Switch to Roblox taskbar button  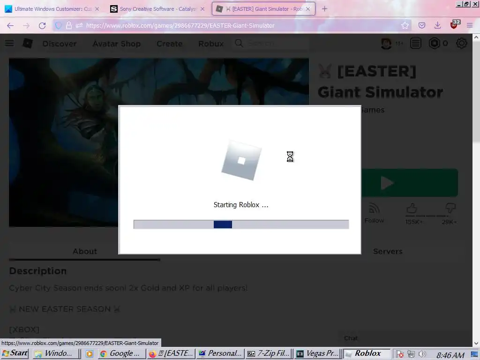[367, 353]
